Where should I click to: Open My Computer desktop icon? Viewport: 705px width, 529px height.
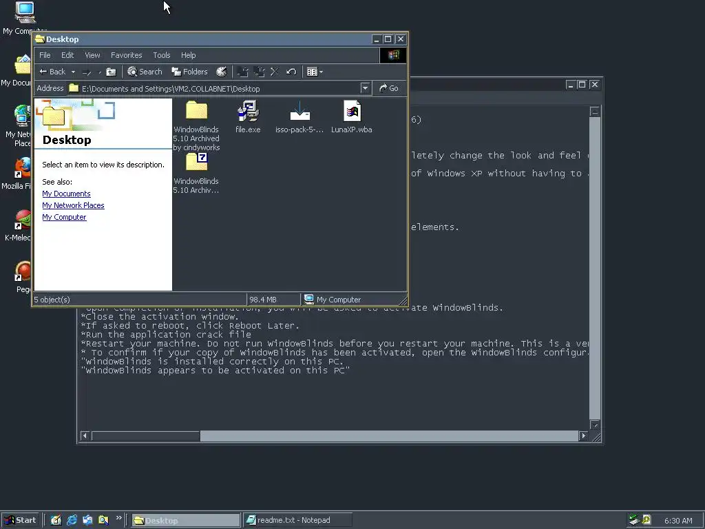coord(23,18)
